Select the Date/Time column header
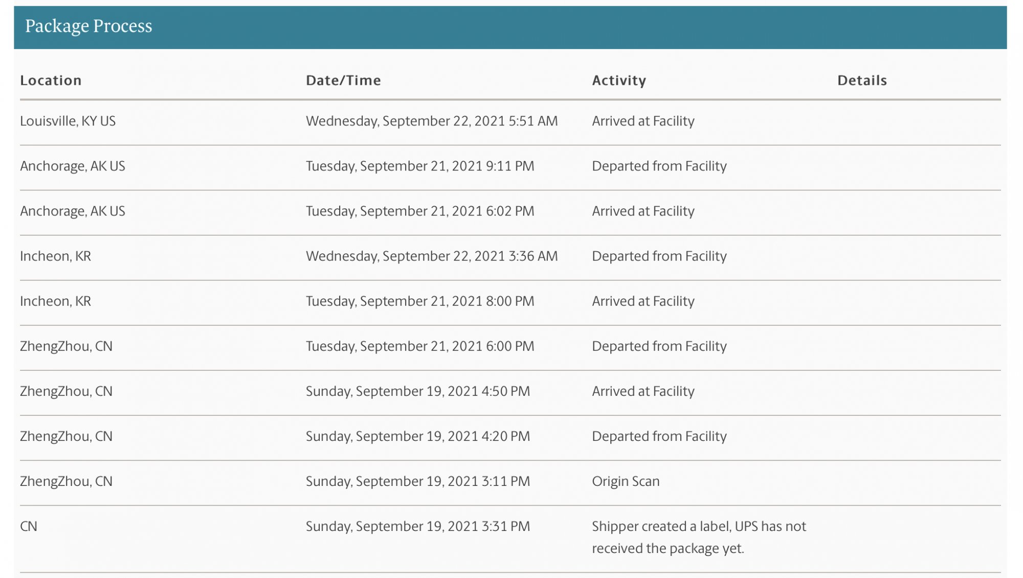Image resolution: width=1023 pixels, height=578 pixels. pyautogui.click(x=343, y=80)
